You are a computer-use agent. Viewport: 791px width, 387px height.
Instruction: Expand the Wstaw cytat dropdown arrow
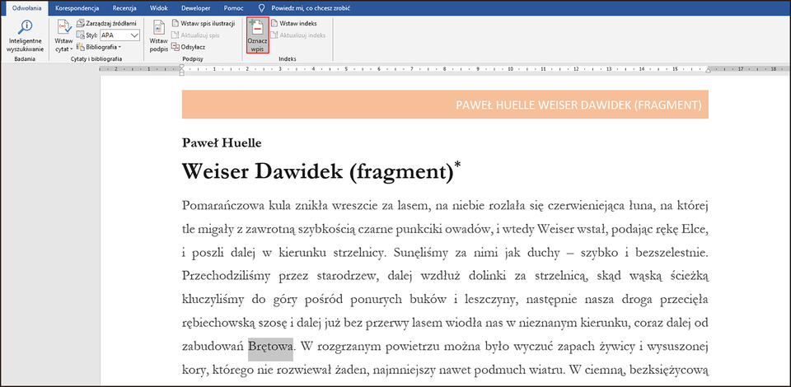click(x=71, y=49)
